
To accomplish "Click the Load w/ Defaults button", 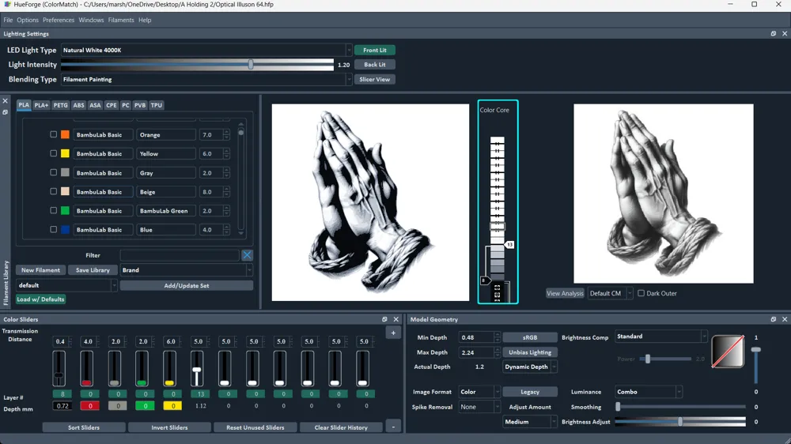I will click(40, 299).
